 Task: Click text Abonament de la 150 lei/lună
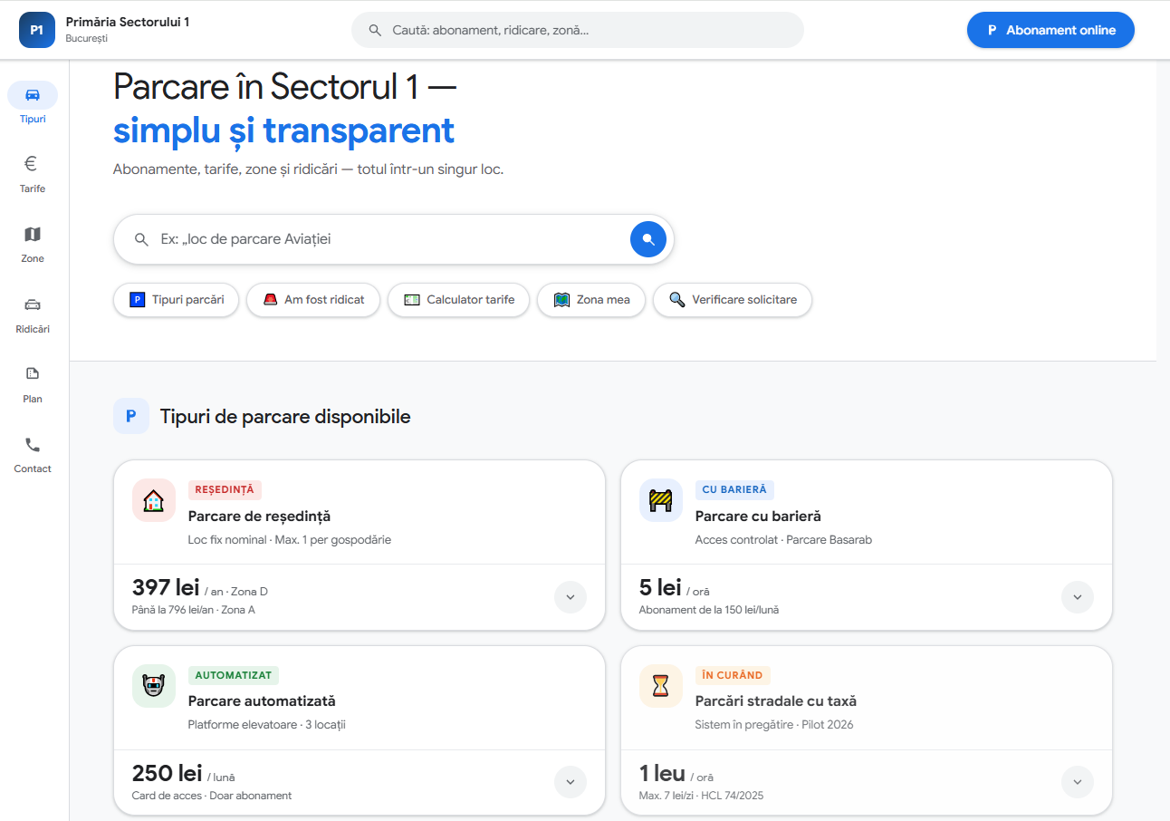coord(709,610)
